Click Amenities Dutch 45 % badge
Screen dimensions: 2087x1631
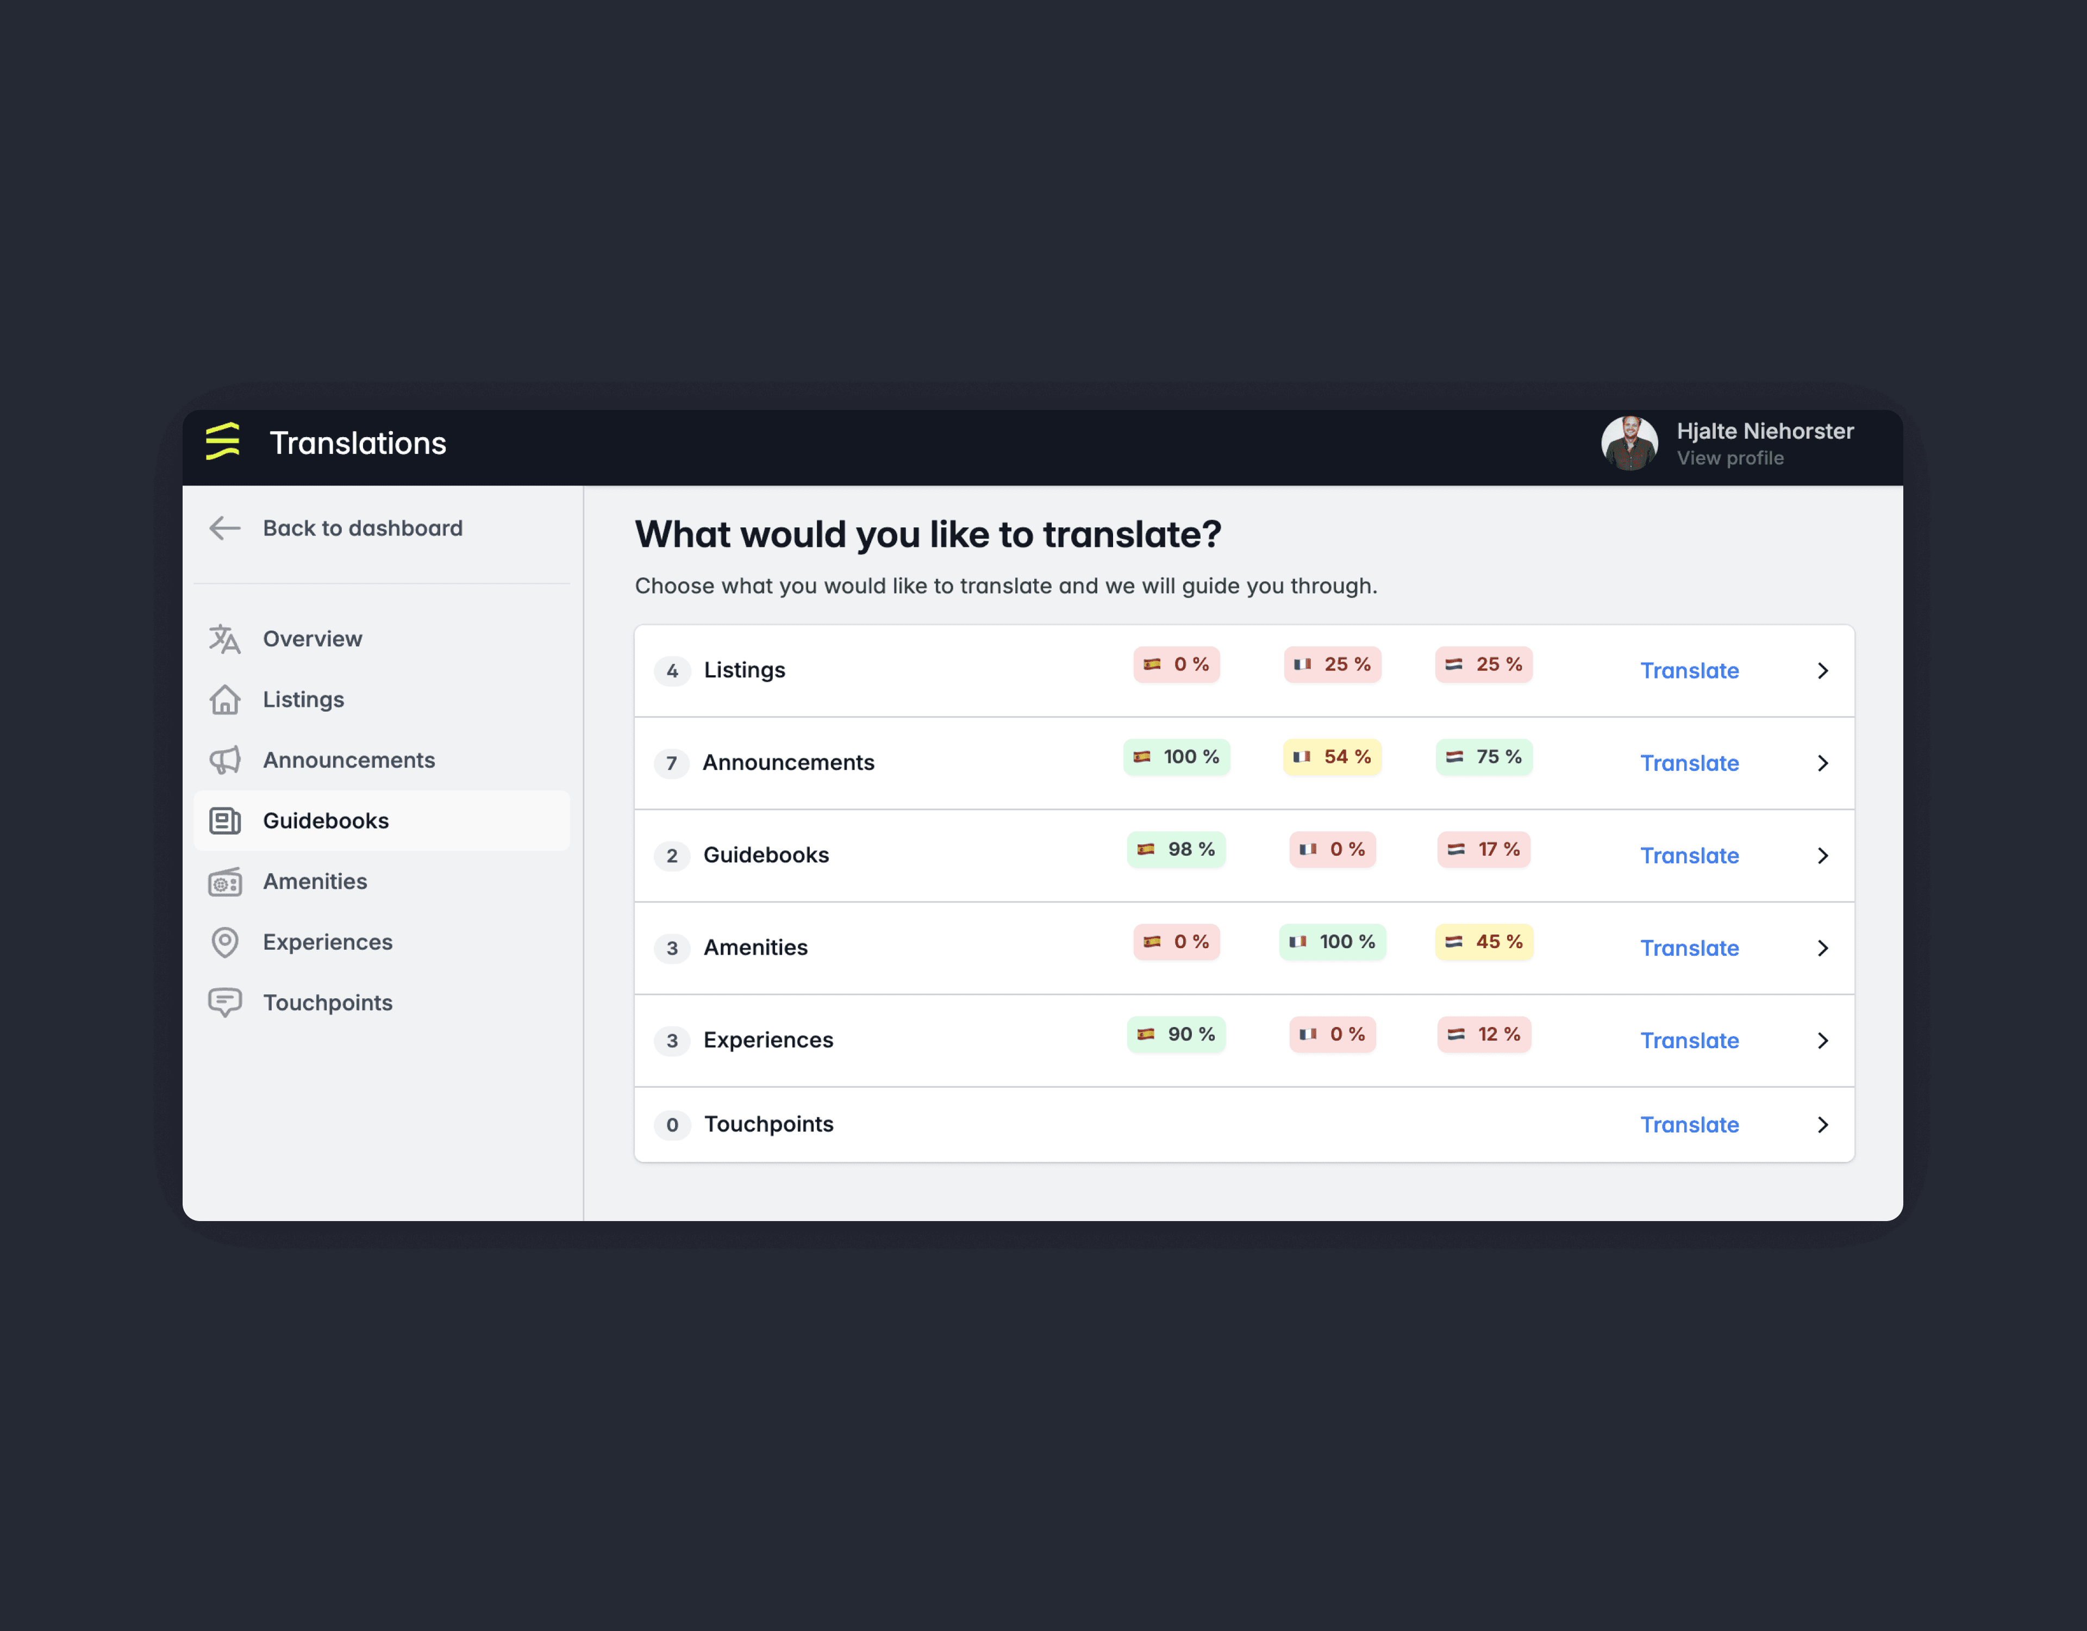[x=1483, y=942]
